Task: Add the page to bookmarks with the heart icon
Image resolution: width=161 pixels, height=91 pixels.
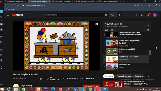Action: pyautogui.click(x=148, y=6)
